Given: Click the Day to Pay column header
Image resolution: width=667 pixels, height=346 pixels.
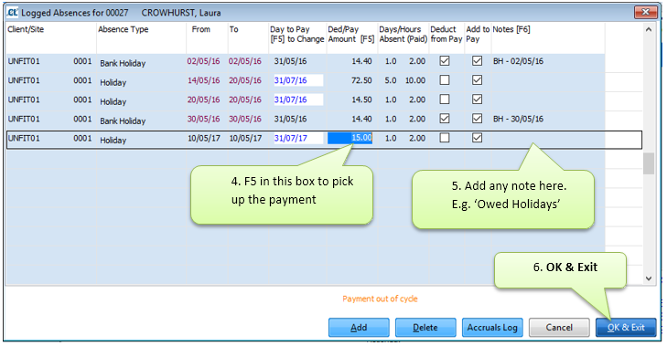Looking at the screenshot, I should tap(297, 35).
